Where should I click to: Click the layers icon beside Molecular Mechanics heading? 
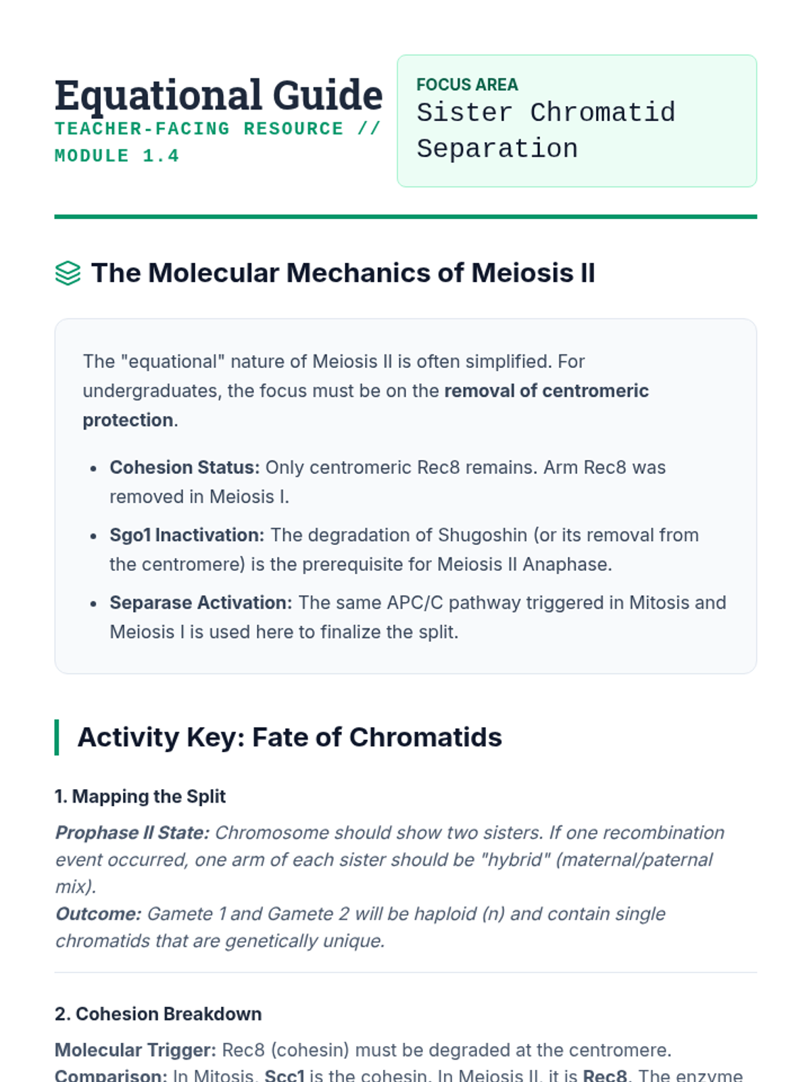click(68, 273)
